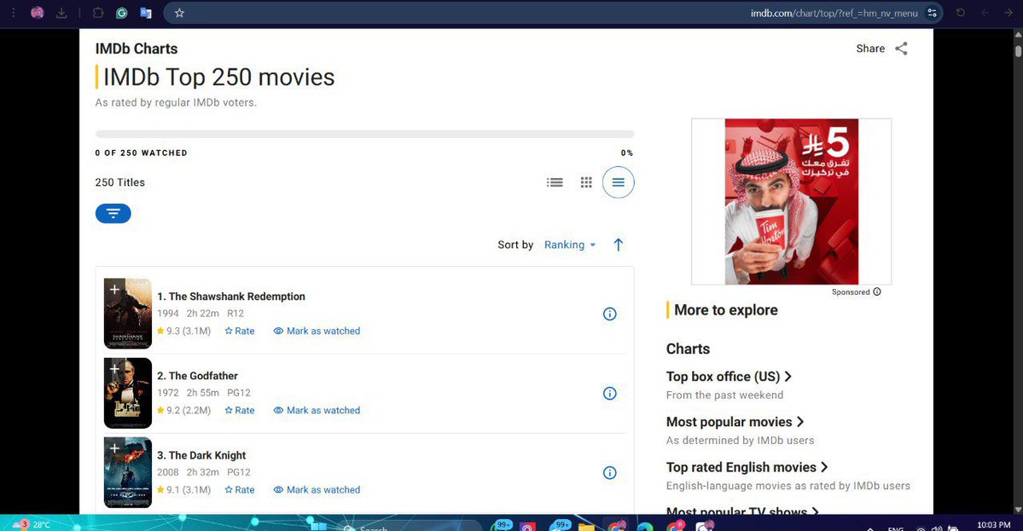Open the browser profile avatar
This screenshot has height=531, width=1023.
click(x=38, y=13)
